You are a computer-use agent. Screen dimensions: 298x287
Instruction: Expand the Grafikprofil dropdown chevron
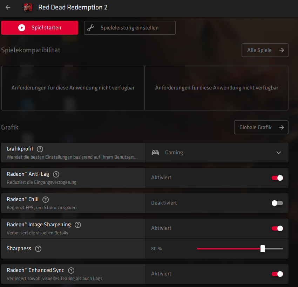point(279,153)
